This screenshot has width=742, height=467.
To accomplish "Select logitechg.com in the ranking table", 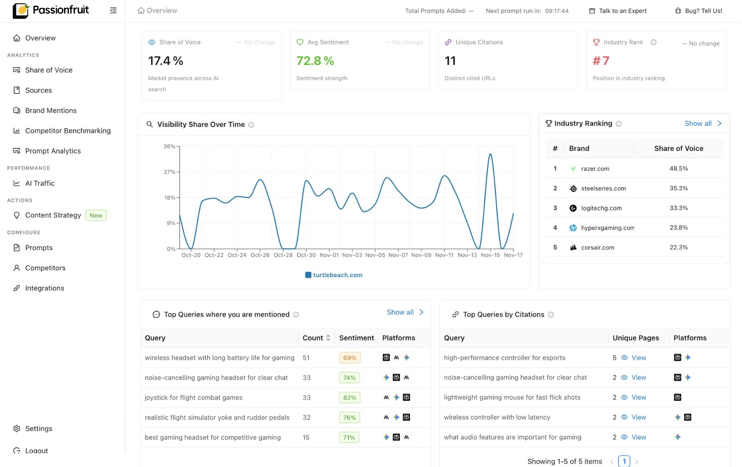I will pyautogui.click(x=634, y=208).
